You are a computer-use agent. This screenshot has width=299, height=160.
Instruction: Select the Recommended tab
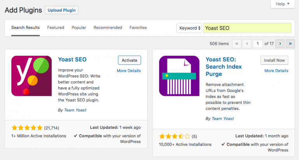coord(108,28)
